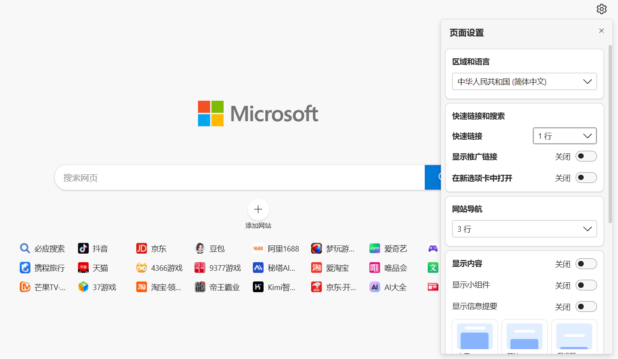The width and height of the screenshot is (618, 359).
Task: Click the plus button to add a website
Action: (258, 209)
